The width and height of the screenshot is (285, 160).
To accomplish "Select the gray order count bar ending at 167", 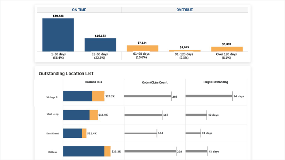I will pos(143,115).
